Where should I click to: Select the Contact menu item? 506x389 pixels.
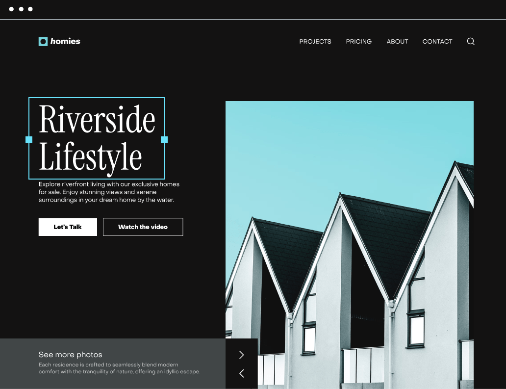click(x=437, y=42)
